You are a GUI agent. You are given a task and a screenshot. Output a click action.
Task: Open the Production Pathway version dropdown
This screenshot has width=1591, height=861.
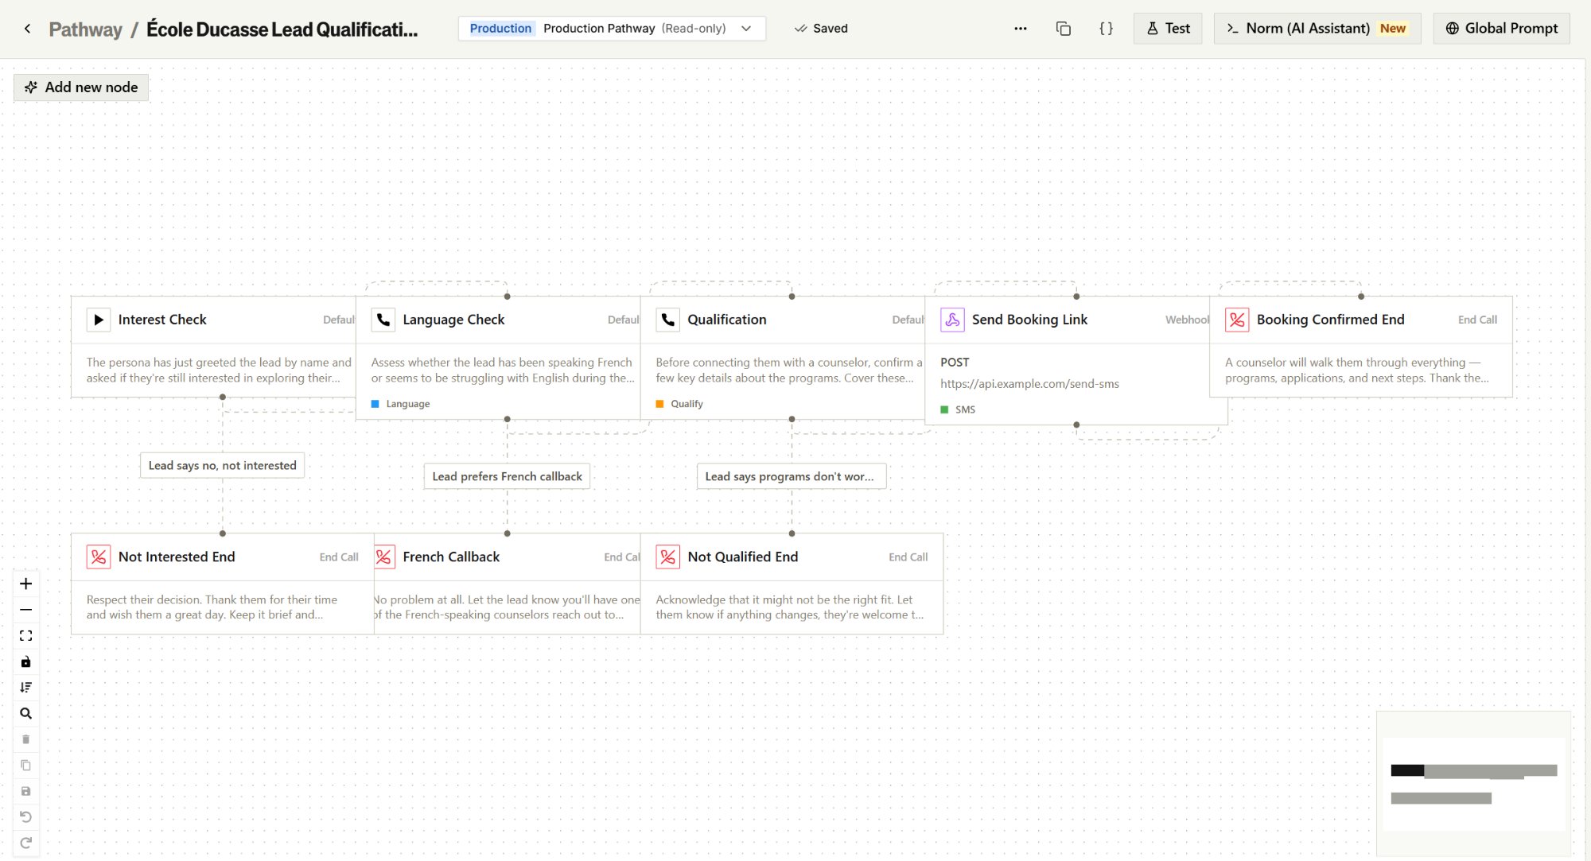pyautogui.click(x=745, y=28)
